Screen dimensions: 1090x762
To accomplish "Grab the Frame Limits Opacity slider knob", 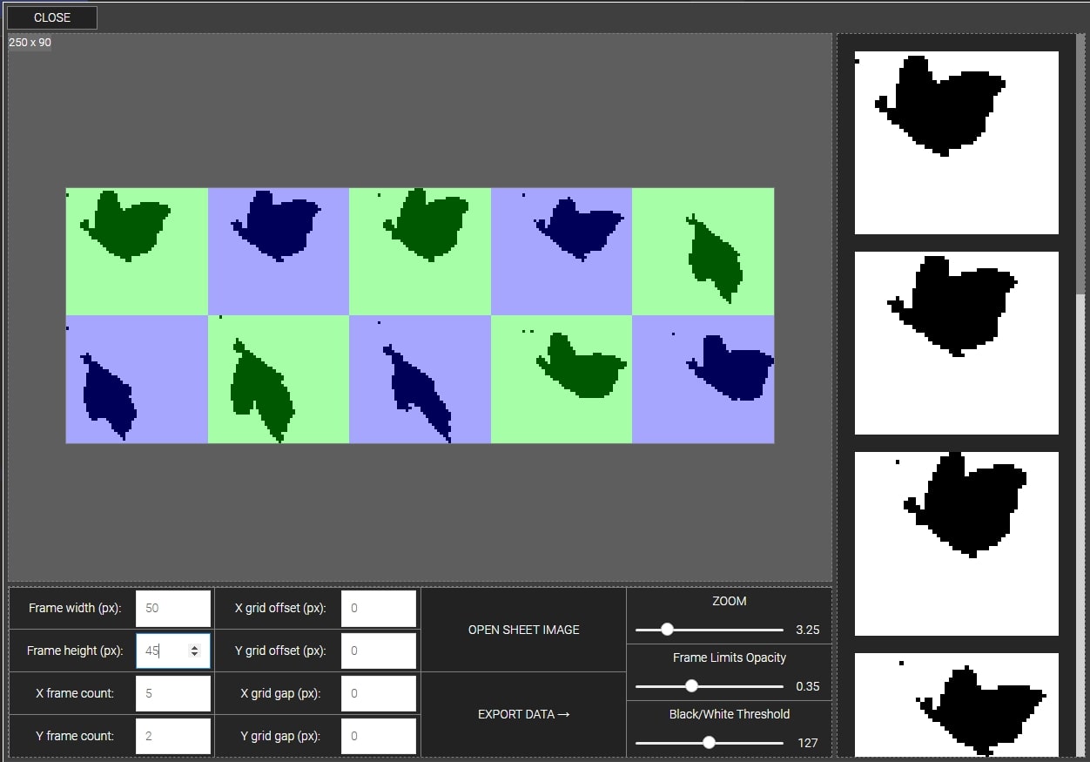I will (x=691, y=686).
